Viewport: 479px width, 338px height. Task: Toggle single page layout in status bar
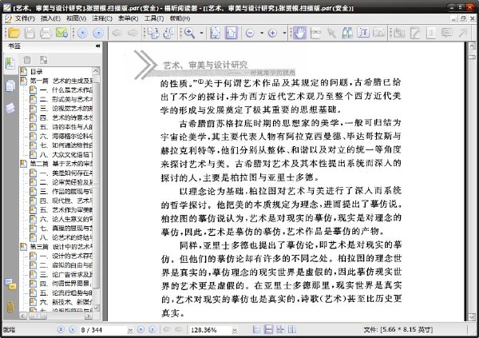[256, 329]
